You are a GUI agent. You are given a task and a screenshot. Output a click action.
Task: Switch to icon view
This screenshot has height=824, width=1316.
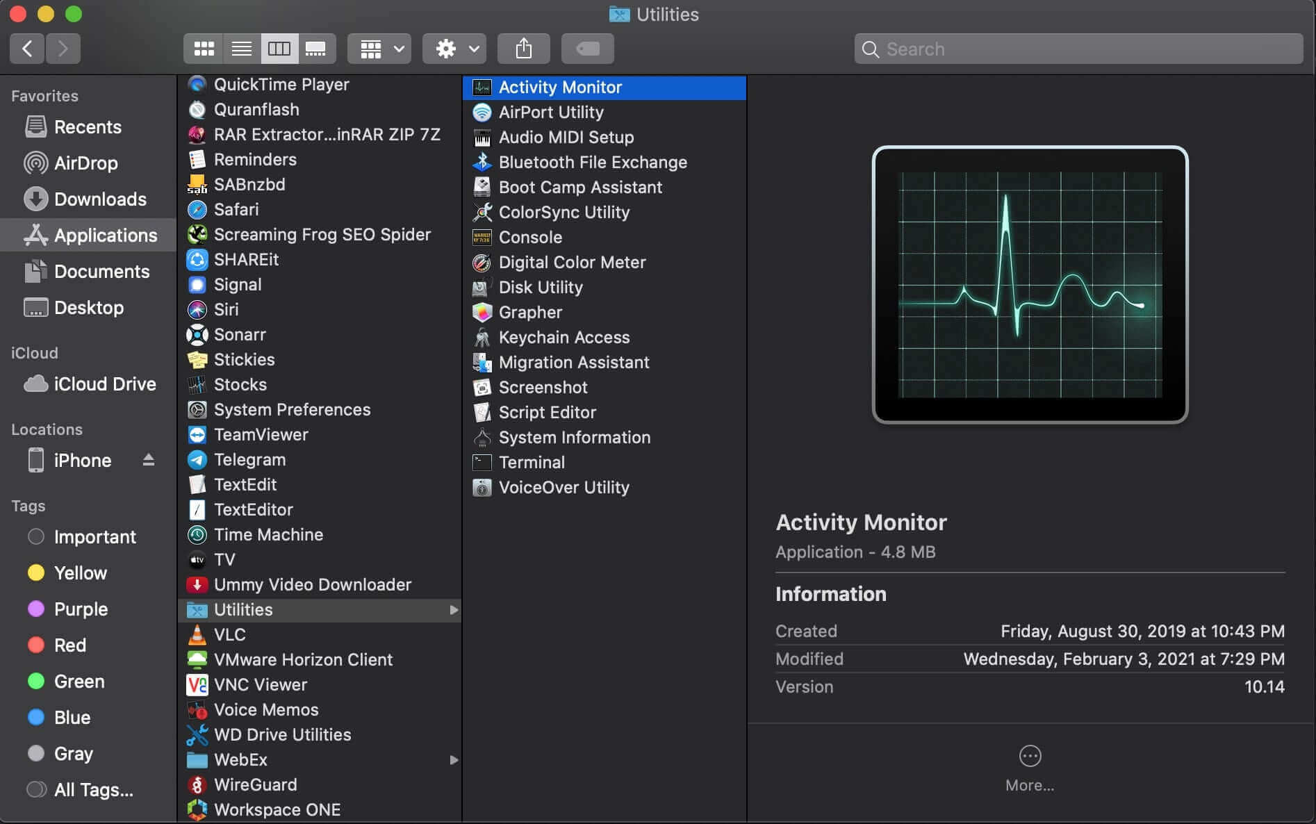[204, 49]
